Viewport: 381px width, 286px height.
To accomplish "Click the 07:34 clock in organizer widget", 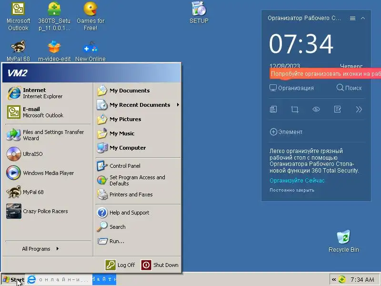I will click(301, 44).
